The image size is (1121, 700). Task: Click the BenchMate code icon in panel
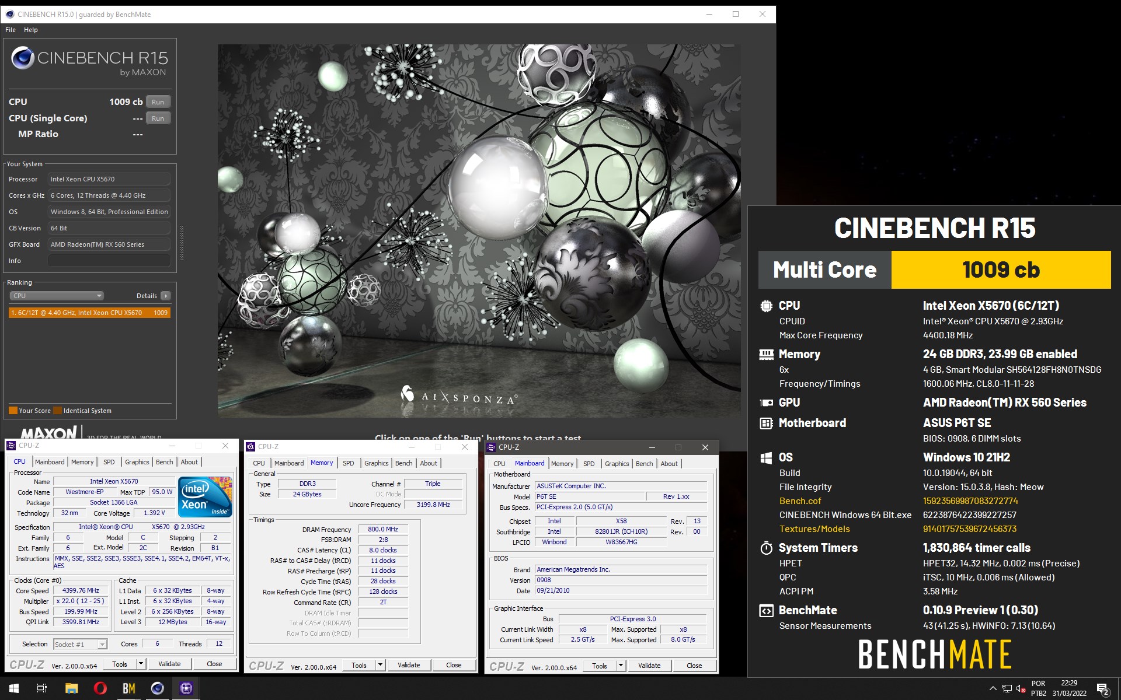tap(766, 611)
